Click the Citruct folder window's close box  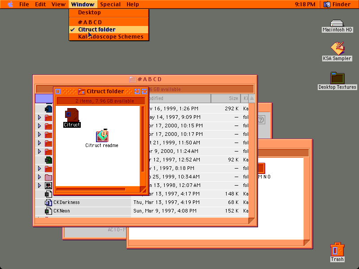58,91
